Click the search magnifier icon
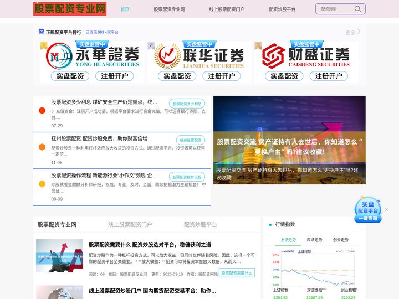399x299 pixels. click(357, 9)
